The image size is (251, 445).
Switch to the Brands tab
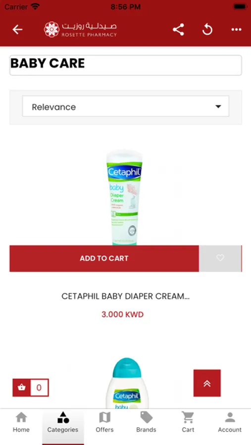(146, 422)
